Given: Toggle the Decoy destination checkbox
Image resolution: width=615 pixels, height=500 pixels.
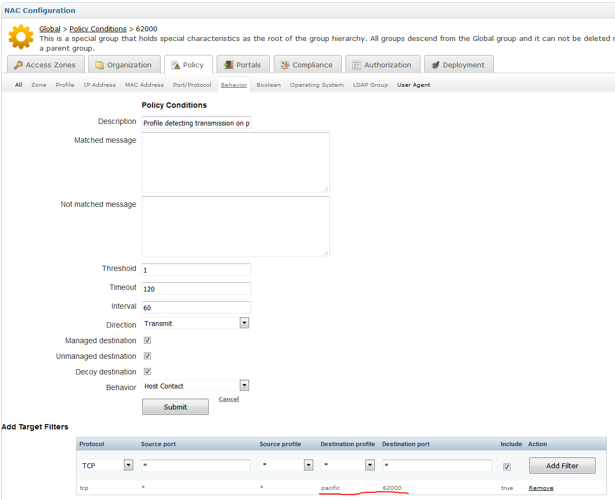Looking at the screenshot, I should [147, 372].
